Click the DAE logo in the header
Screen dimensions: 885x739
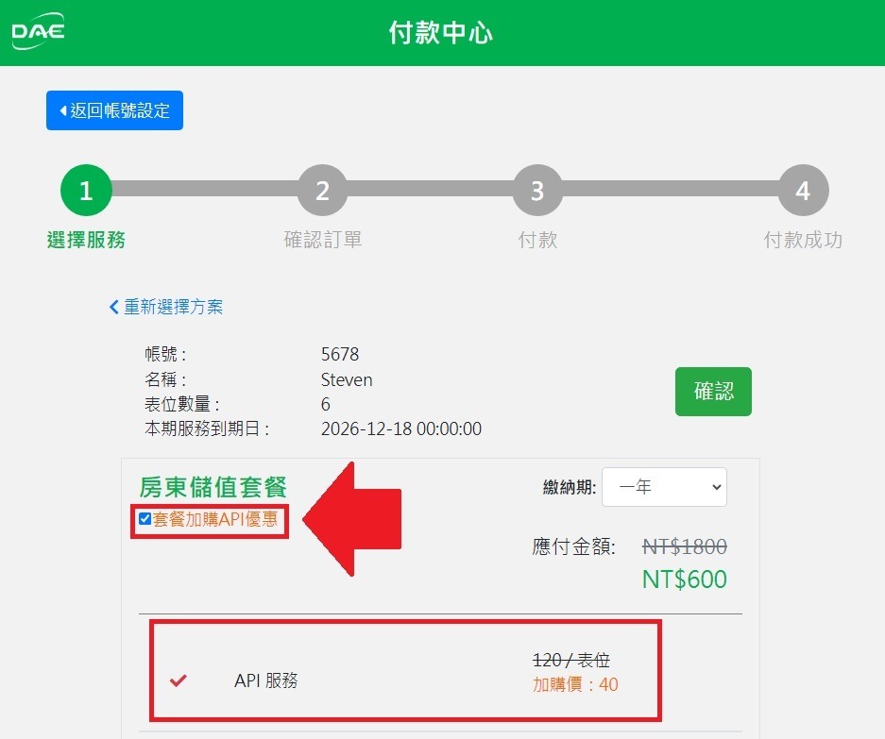(38, 32)
